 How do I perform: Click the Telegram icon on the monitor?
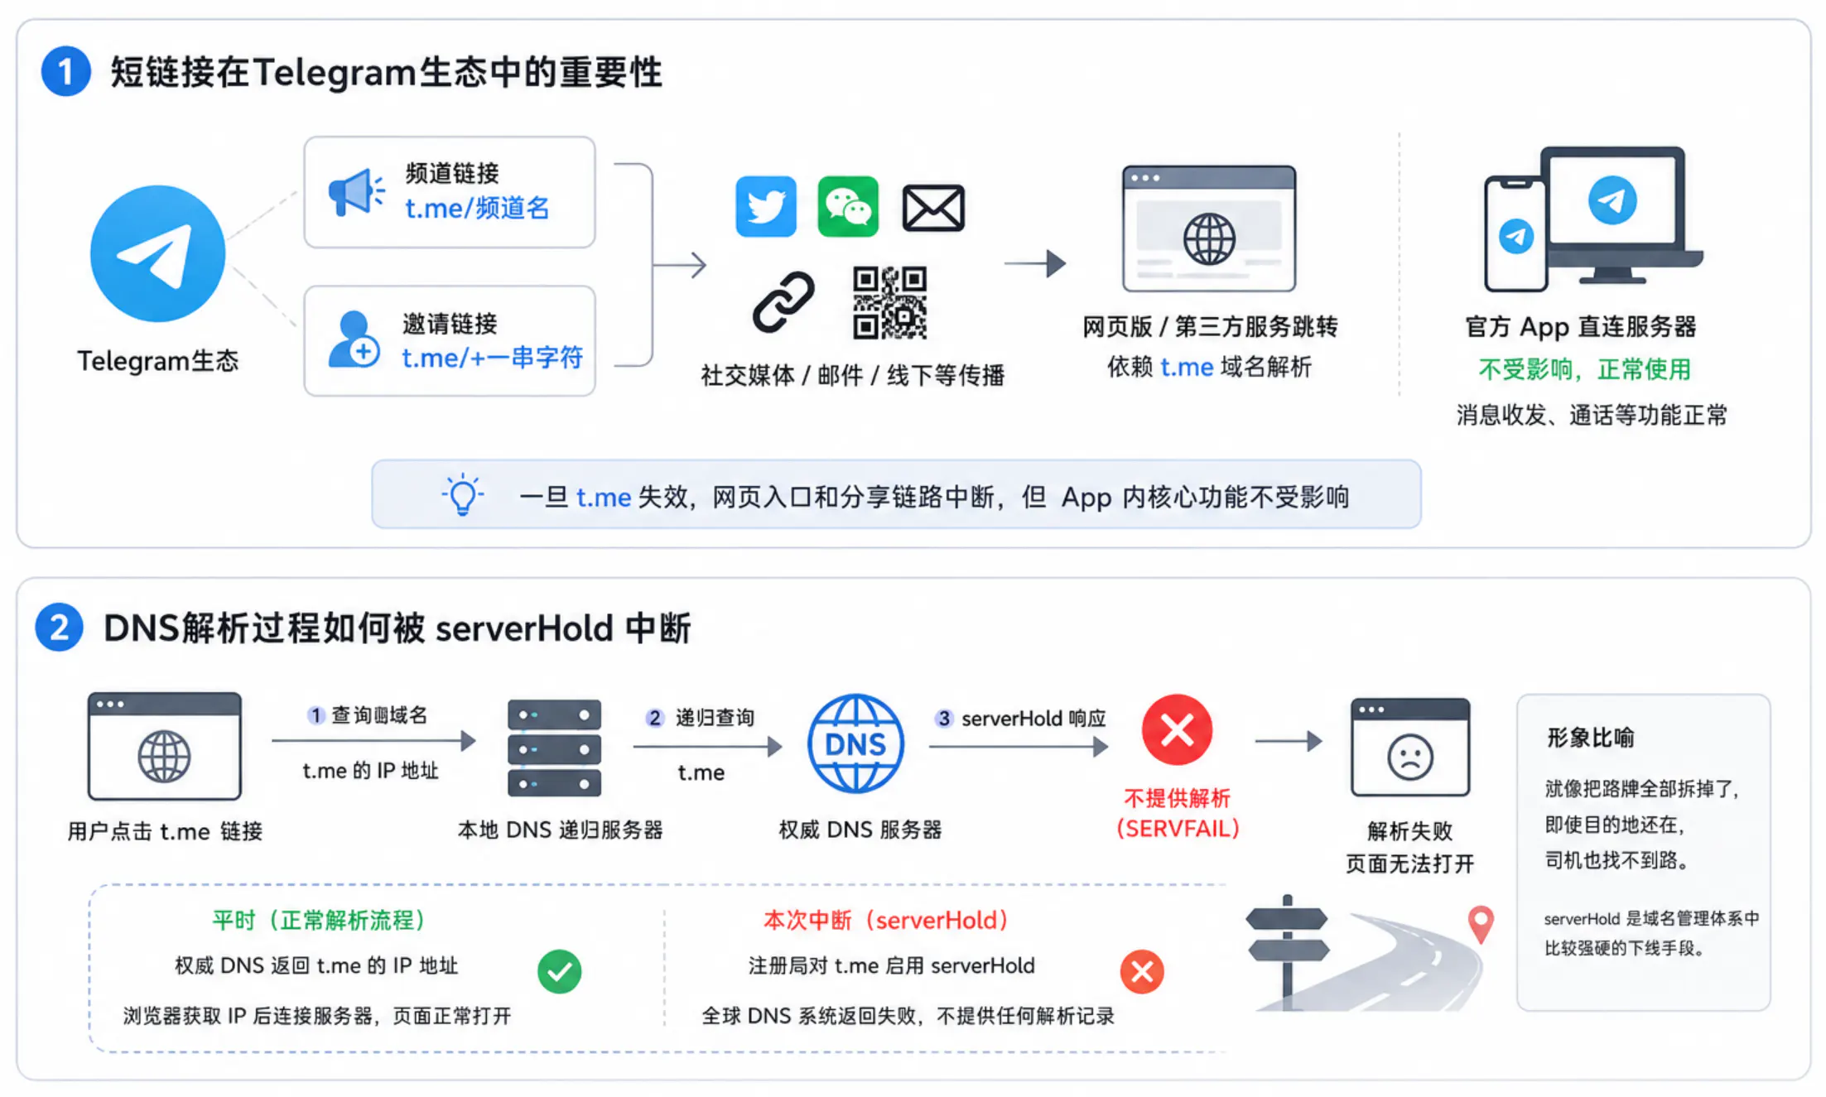click(1612, 200)
